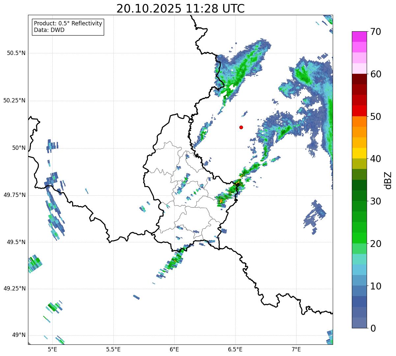Click the 5°E longitude label
396x356 pixels.
pos(52,349)
